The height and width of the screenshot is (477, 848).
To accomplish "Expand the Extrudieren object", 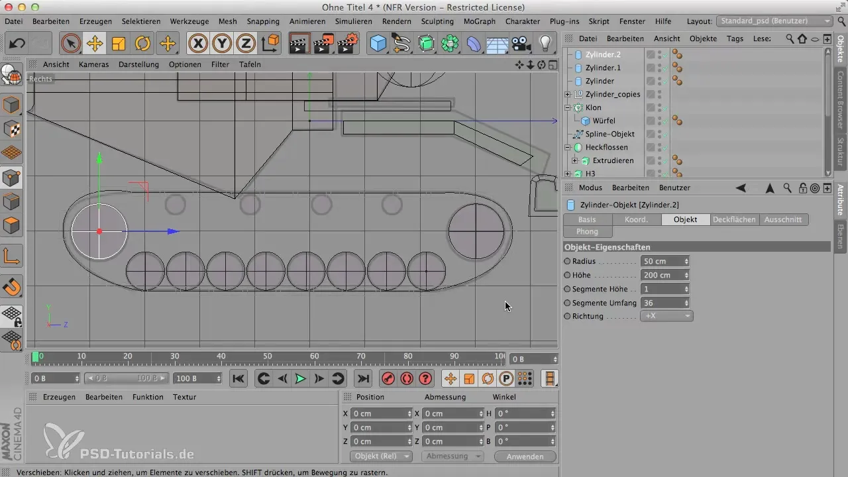I will 575,160.
